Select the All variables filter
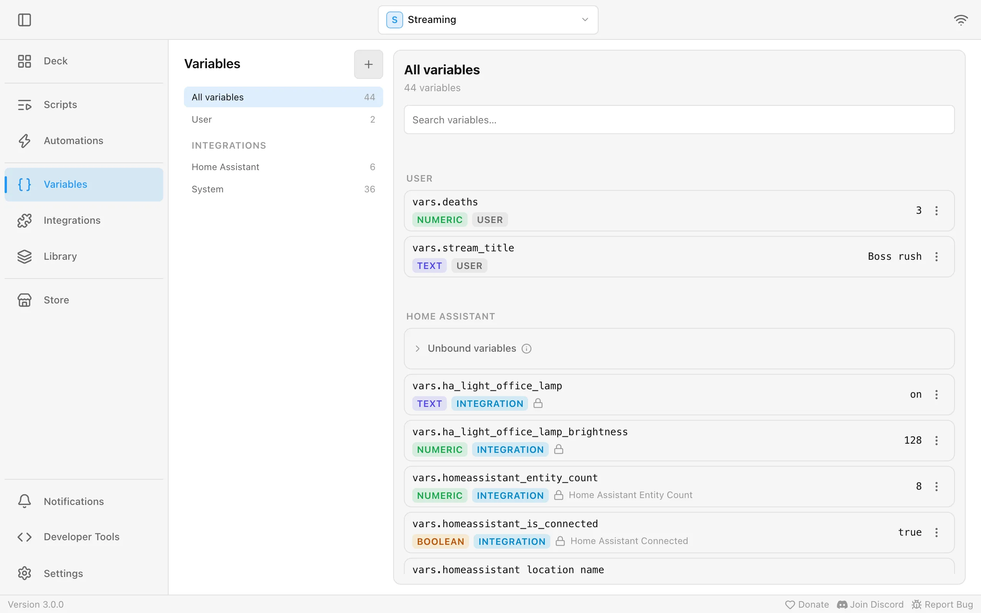 (283, 97)
